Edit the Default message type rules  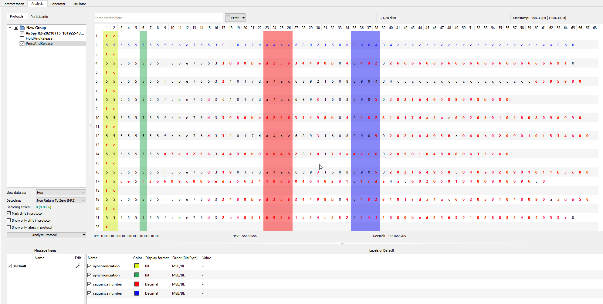(x=78, y=266)
